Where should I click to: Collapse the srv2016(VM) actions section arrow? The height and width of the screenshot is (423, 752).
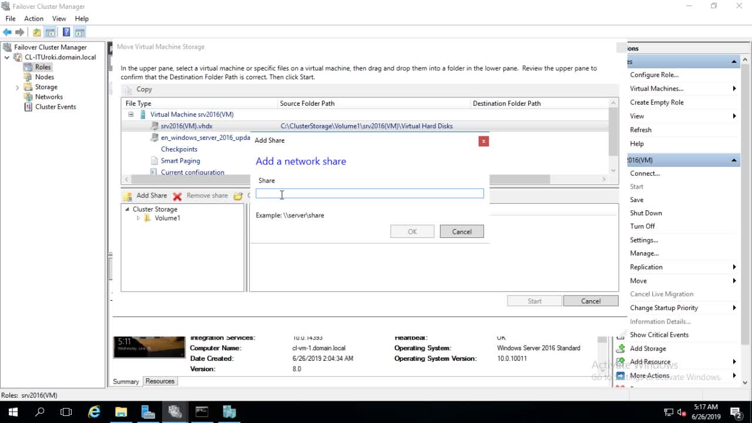(734, 160)
